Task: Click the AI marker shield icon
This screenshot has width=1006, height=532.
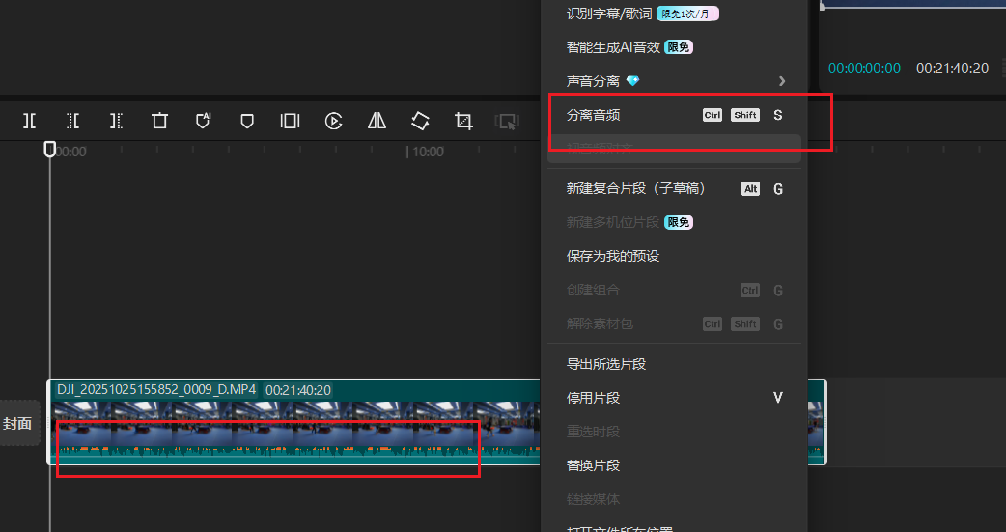Action: click(x=203, y=121)
